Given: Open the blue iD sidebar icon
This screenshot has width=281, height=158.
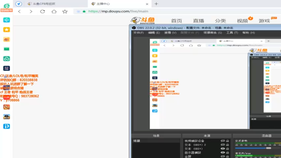Looking at the screenshot, I should pyautogui.click(x=6, y=126).
